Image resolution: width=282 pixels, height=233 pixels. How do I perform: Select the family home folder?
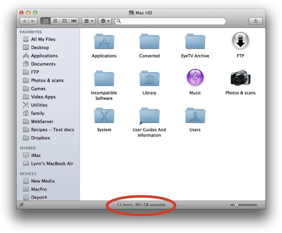[x=48, y=113]
